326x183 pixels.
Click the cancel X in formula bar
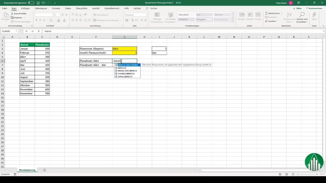point(26,31)
